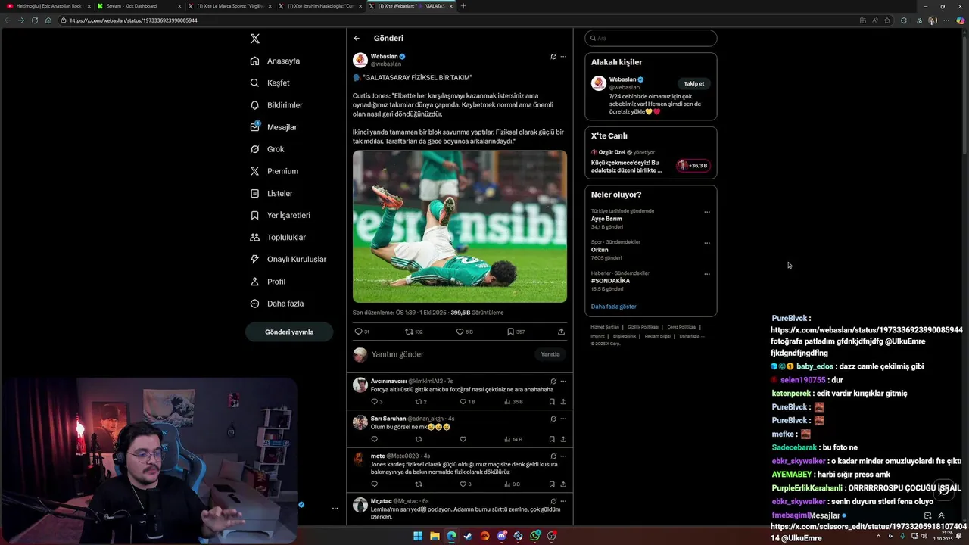
Task: Open Gizlilik Politikası footer link
Action: point(643,327)
